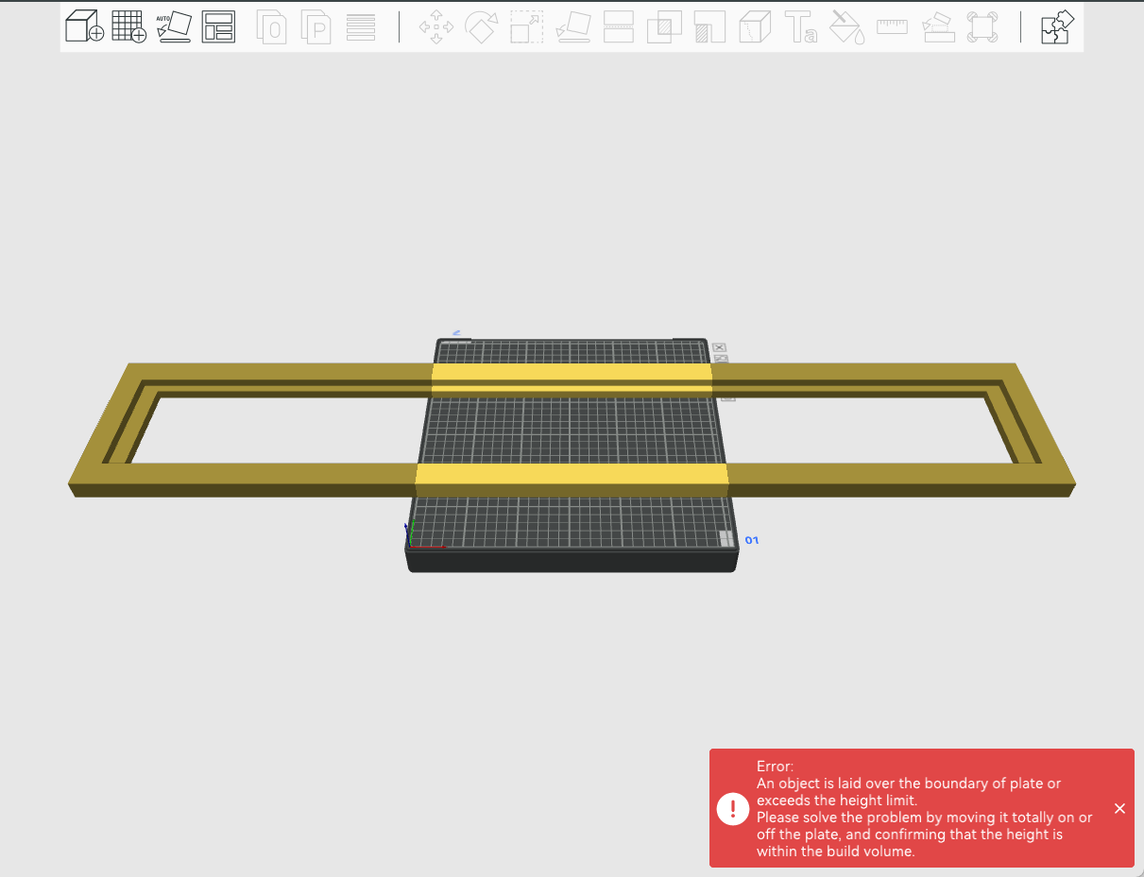1144x877 pixels.
Task: Add a new build plate
Action: pyautogui.click(x=128, y=27)
